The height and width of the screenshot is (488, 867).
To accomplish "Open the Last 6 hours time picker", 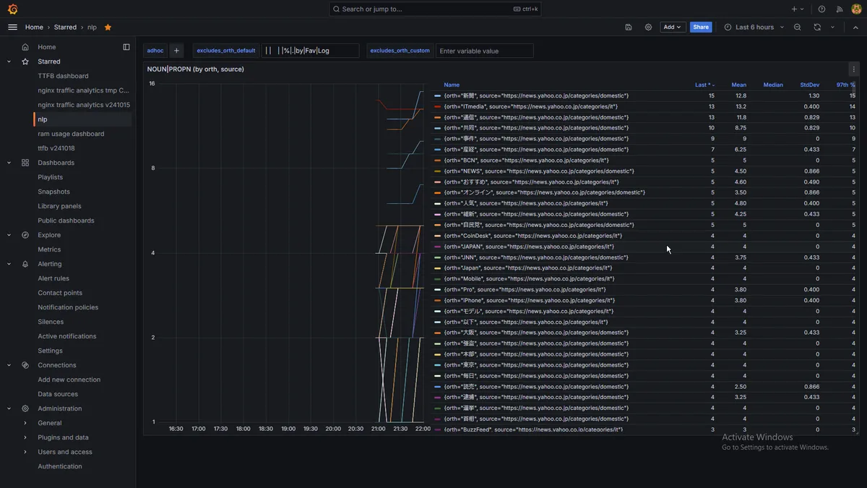I will pos(754,27).
